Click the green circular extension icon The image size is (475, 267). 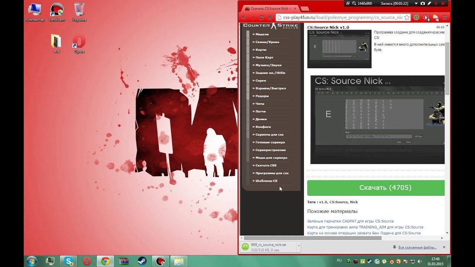416,17
